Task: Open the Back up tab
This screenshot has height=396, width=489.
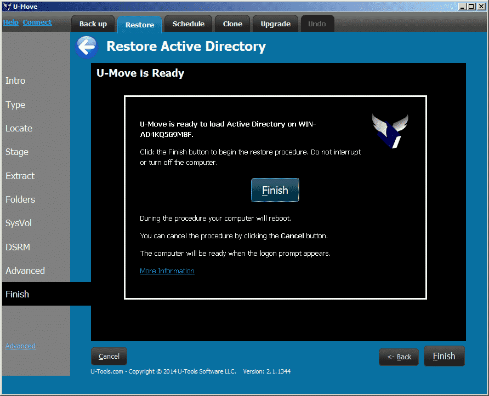Action: (x=93, y=24)
